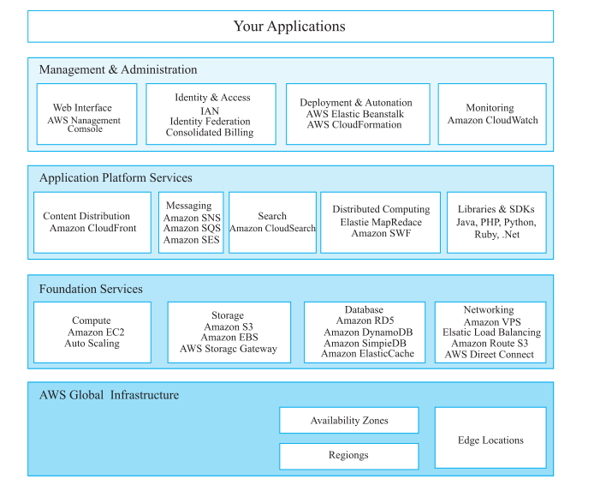Select the AWS Nanagement Comsole text

(x=84, y=125)
